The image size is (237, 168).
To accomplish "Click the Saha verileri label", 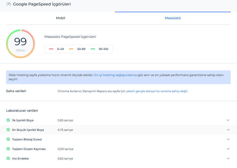I will [x=16, y=91].
